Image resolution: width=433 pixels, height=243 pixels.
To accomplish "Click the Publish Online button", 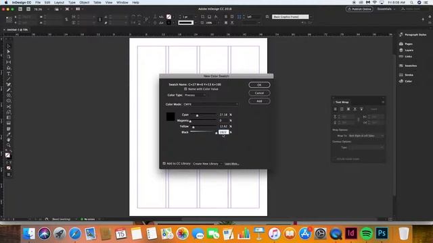I will tap(359, 9).
